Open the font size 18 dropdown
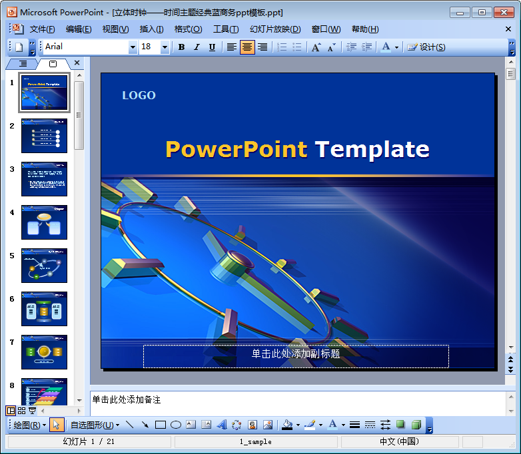Screen dimensions: 521x454 (x=165, y=47)
